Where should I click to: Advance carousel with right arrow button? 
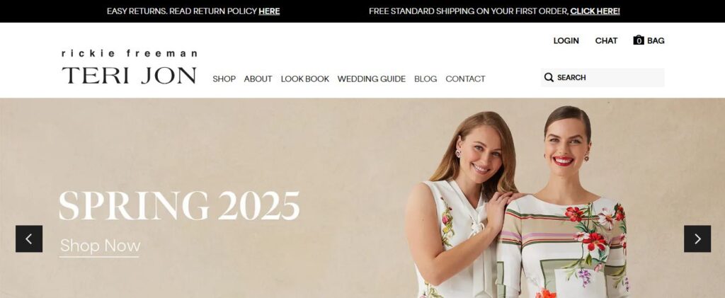(x=697, y=239)
